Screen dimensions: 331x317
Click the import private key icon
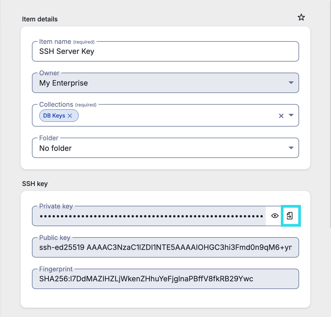290,216
